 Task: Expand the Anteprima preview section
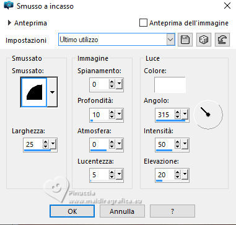9,22
